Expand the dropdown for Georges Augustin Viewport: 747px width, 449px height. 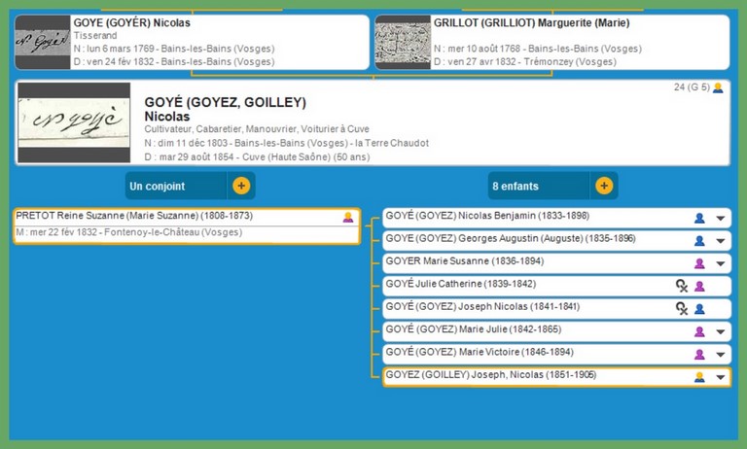tap(720, 240)
